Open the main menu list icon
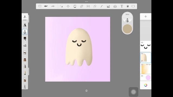173x97 pixels. (x=40, y=6)
